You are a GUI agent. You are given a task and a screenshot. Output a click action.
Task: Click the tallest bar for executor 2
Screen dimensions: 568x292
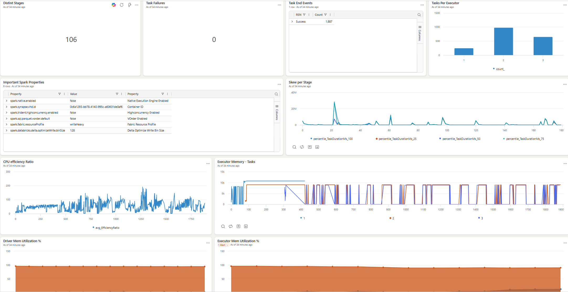click(503, 41)
